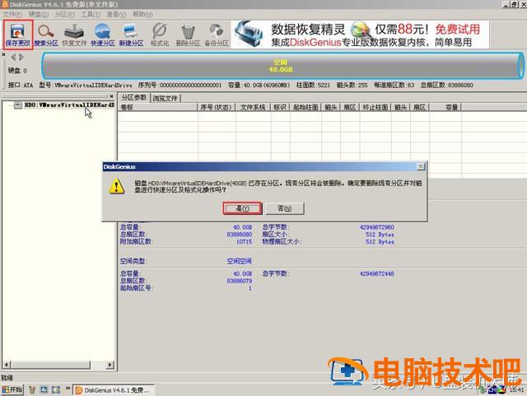Open the 硬盘(D) menu
The image size is (527, 396).
tap(39, 14)
